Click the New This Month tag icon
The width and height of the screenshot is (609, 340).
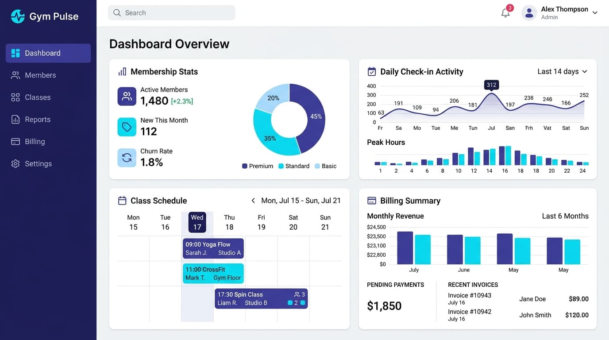[127, 127]
